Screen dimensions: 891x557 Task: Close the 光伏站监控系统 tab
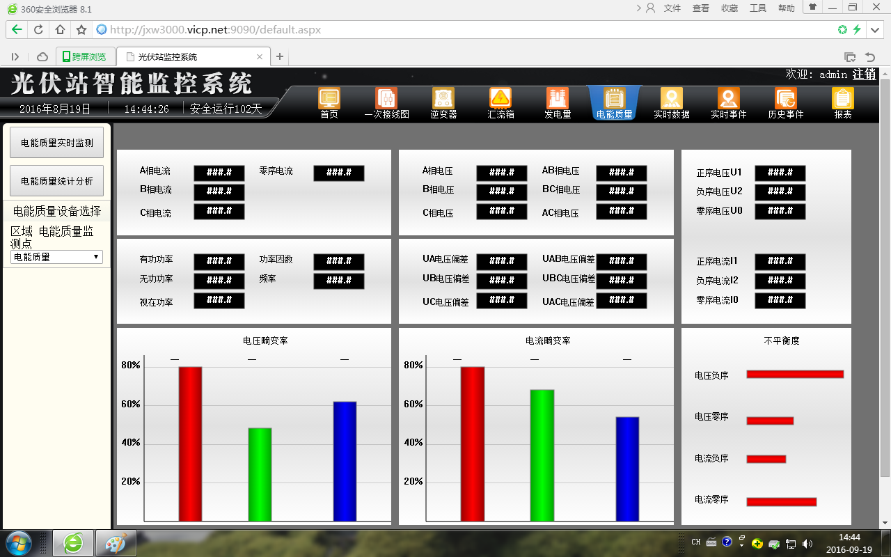[260, 57]
